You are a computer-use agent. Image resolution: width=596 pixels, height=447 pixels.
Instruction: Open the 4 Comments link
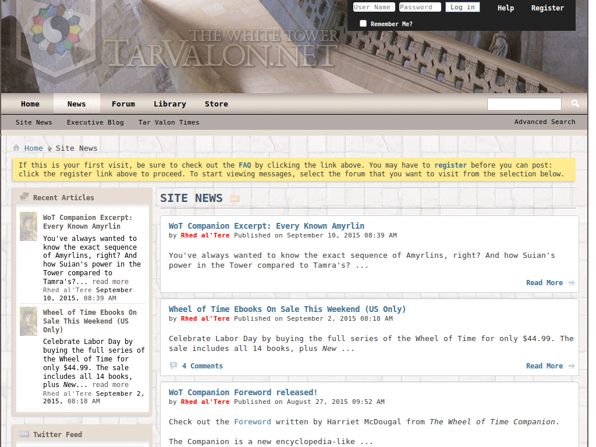(202, 366)
